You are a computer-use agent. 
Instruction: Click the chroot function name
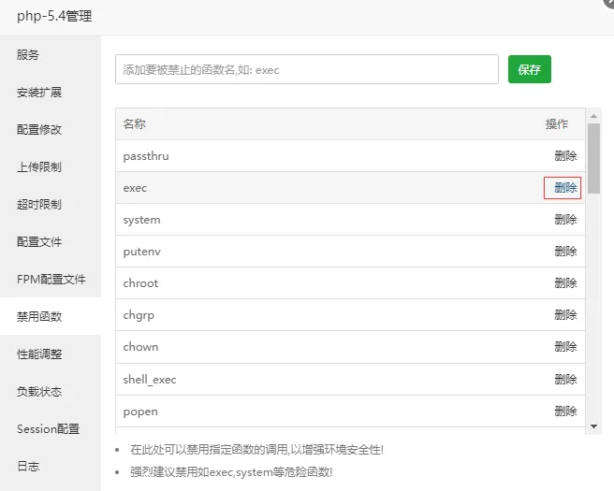point(140,283)
